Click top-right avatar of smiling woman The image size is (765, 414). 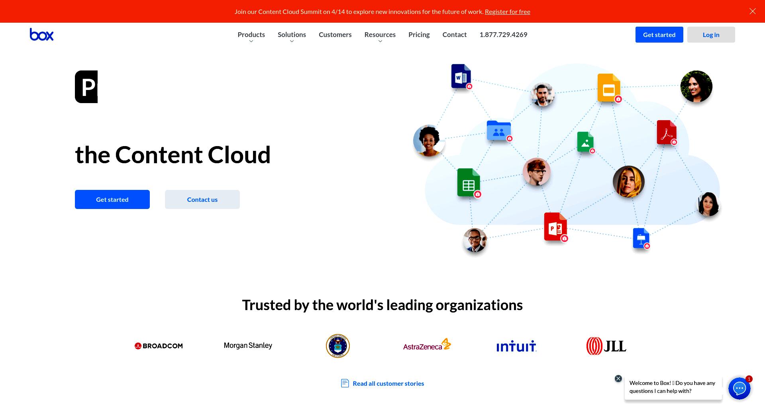tap(696, 86)
